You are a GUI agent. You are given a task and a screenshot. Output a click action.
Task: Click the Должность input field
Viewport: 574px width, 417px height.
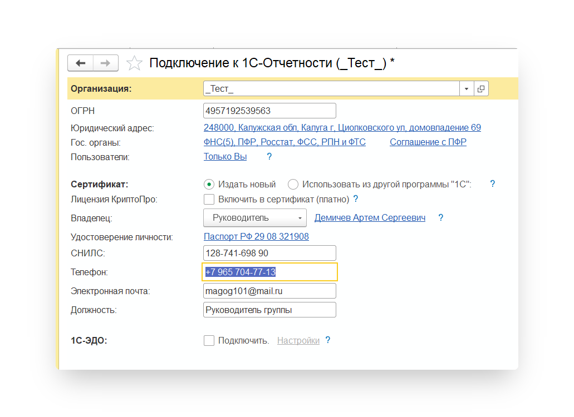tap(269, 310)
